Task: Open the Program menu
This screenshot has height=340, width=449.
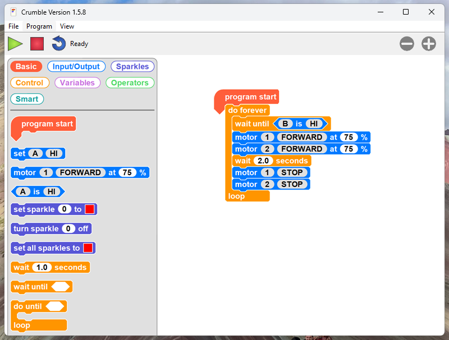Action: [x=39, y=26]
